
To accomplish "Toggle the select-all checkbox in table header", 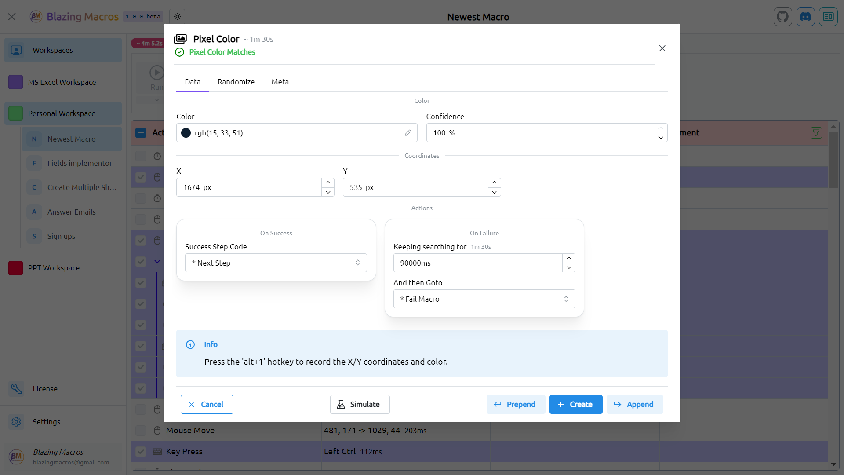I will tap(141, 133).
